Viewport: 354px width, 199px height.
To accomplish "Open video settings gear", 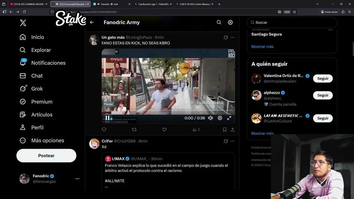I will pos(220,118).
